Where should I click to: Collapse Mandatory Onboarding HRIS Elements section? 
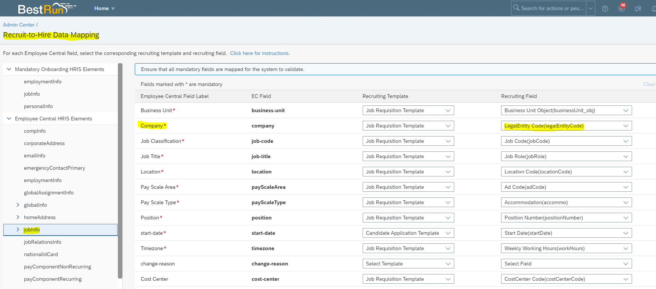9,69
